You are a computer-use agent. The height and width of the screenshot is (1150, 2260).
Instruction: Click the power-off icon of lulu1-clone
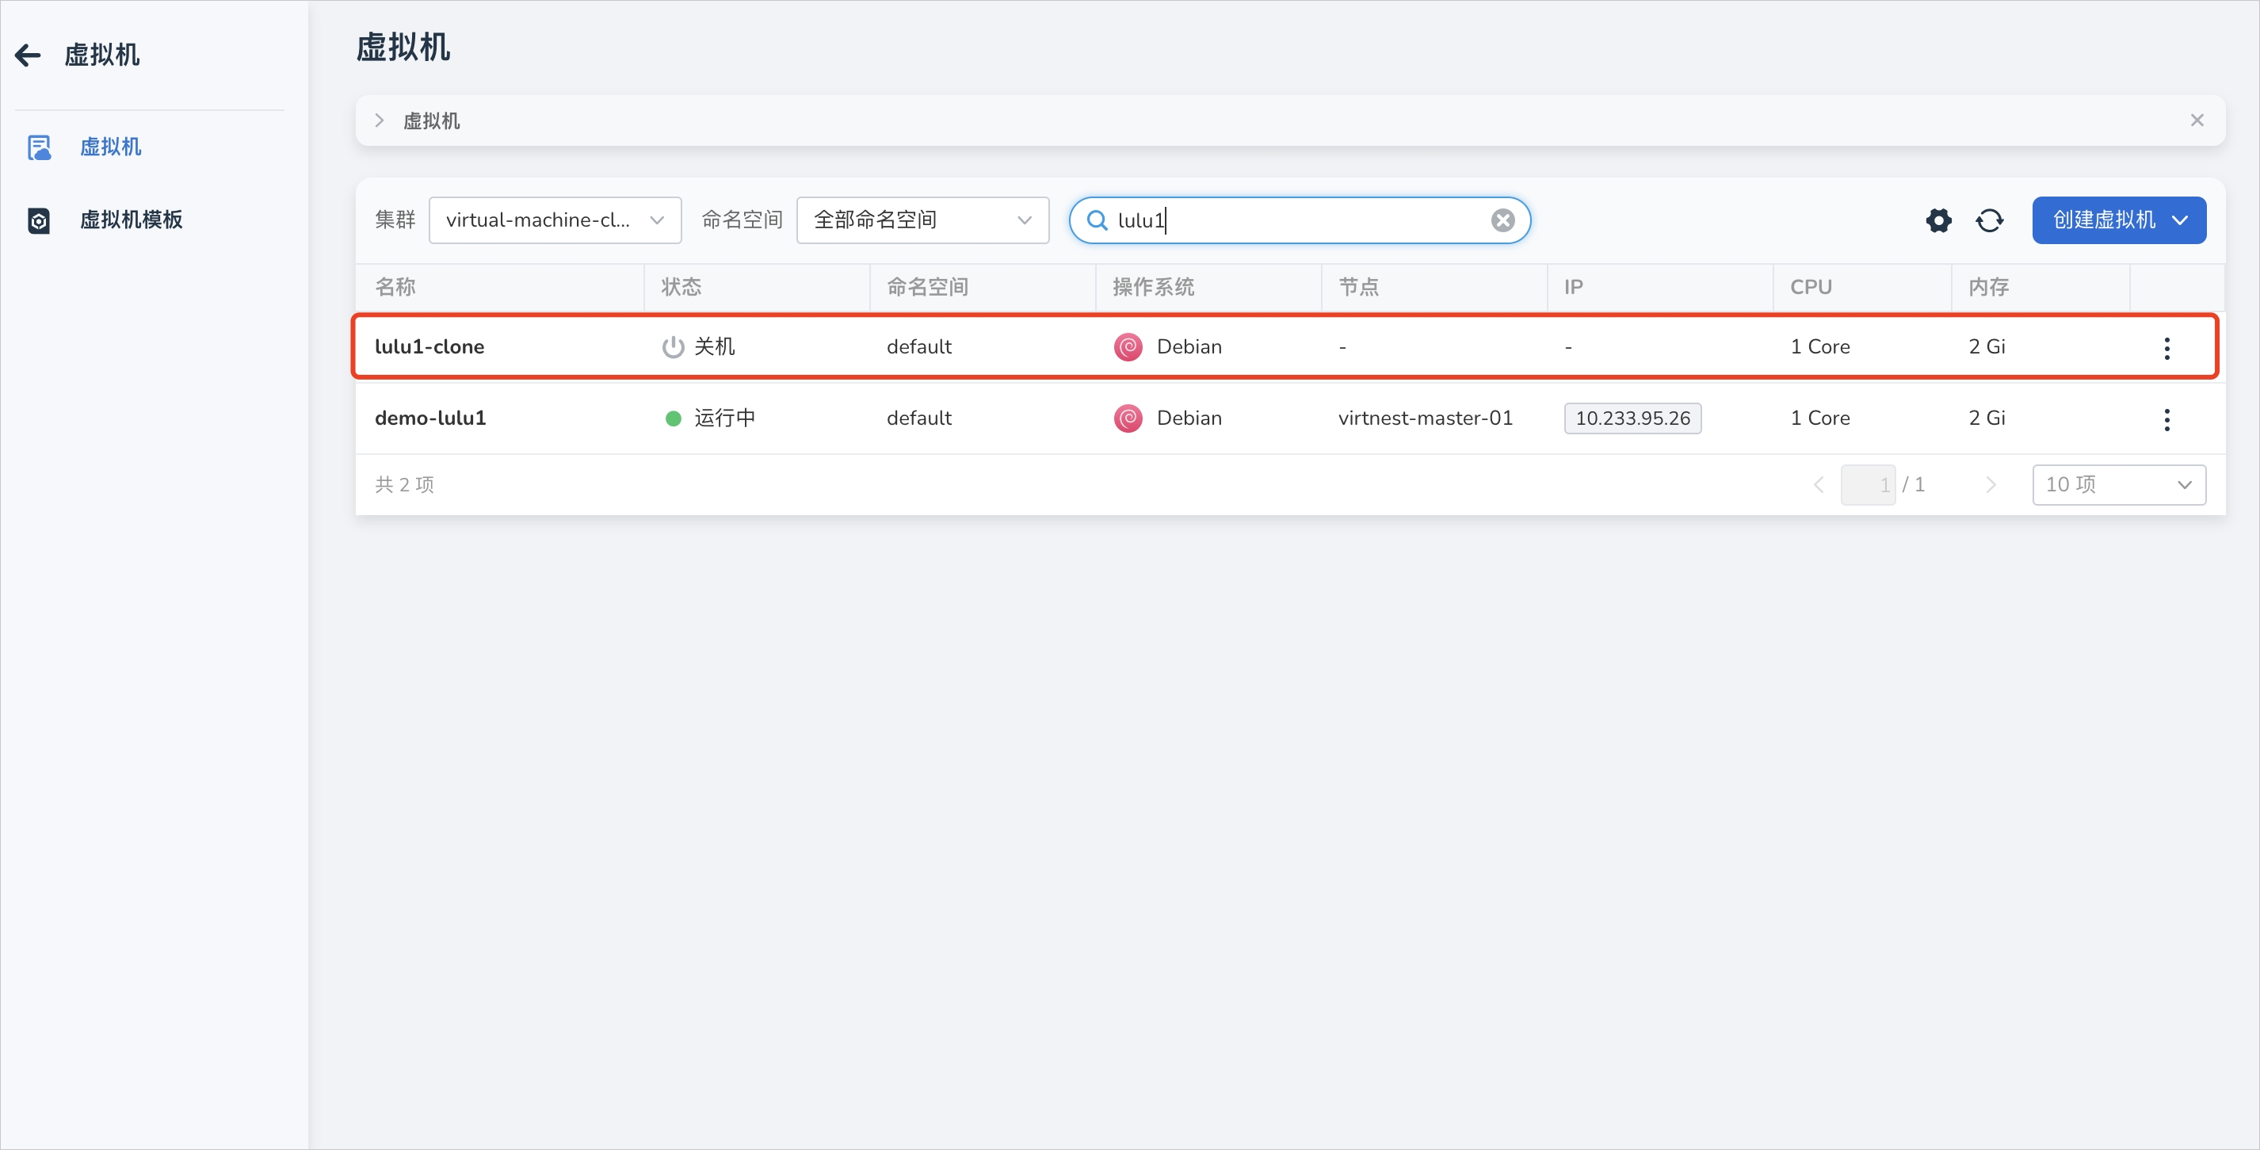click(673, 346)
